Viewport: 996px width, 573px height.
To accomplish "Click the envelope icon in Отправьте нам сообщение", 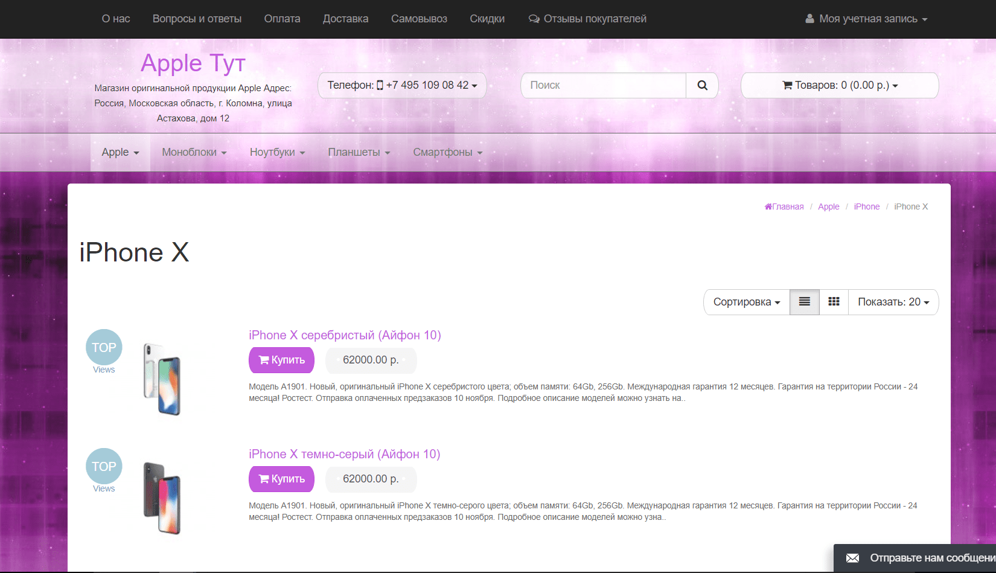I will point(852,559).
